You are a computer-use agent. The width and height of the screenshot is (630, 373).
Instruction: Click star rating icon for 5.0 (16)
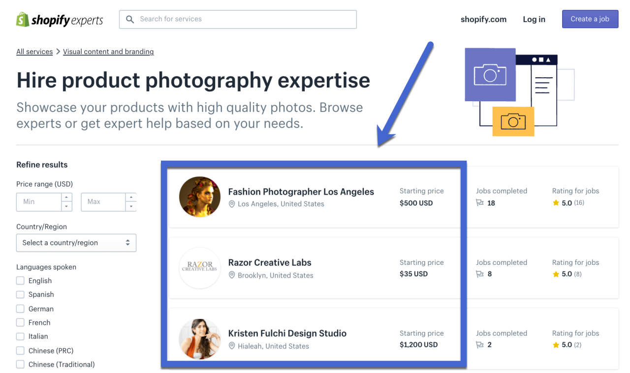pos(556,202)
